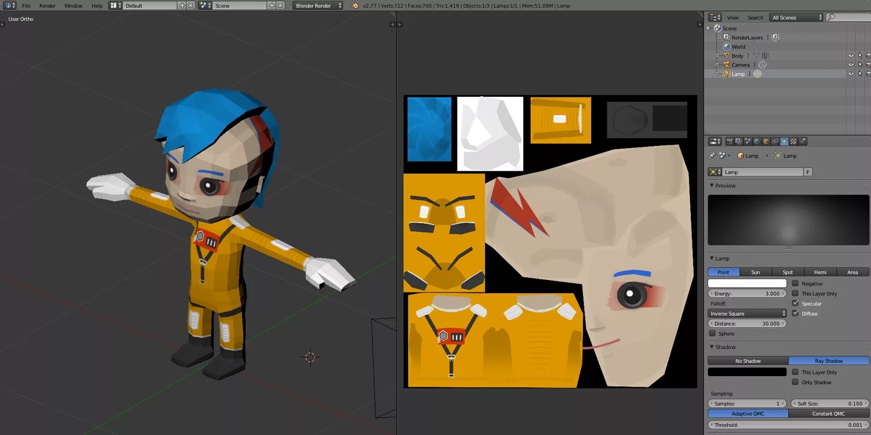Open the Render Layers properties tab icon
This screenshot has height=435, width=871.
pos(739,141)
